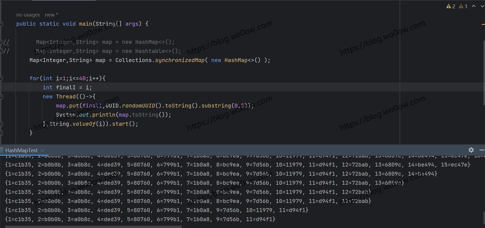Fold the commented HashMap line region
This screenshot has height=228, width=485.
click(1, 42)
